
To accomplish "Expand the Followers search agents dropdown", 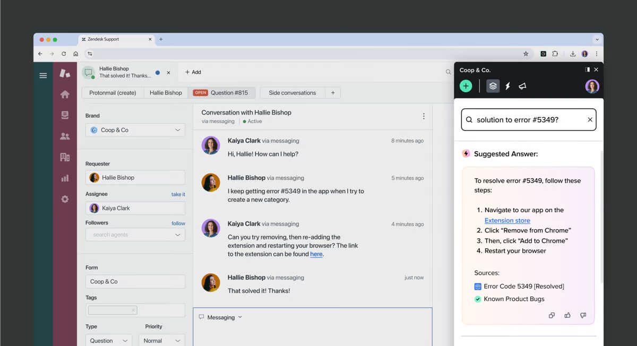I will click(135, 235).
